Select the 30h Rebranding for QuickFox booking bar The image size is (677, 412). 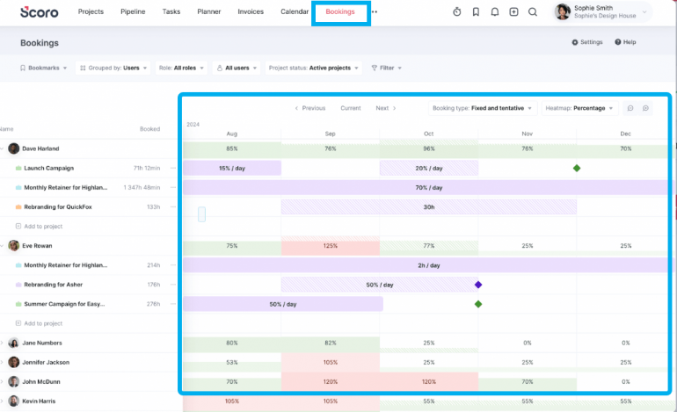(429, 207)
